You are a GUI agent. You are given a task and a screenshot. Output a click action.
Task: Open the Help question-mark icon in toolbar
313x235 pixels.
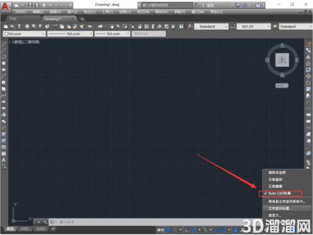181,26
